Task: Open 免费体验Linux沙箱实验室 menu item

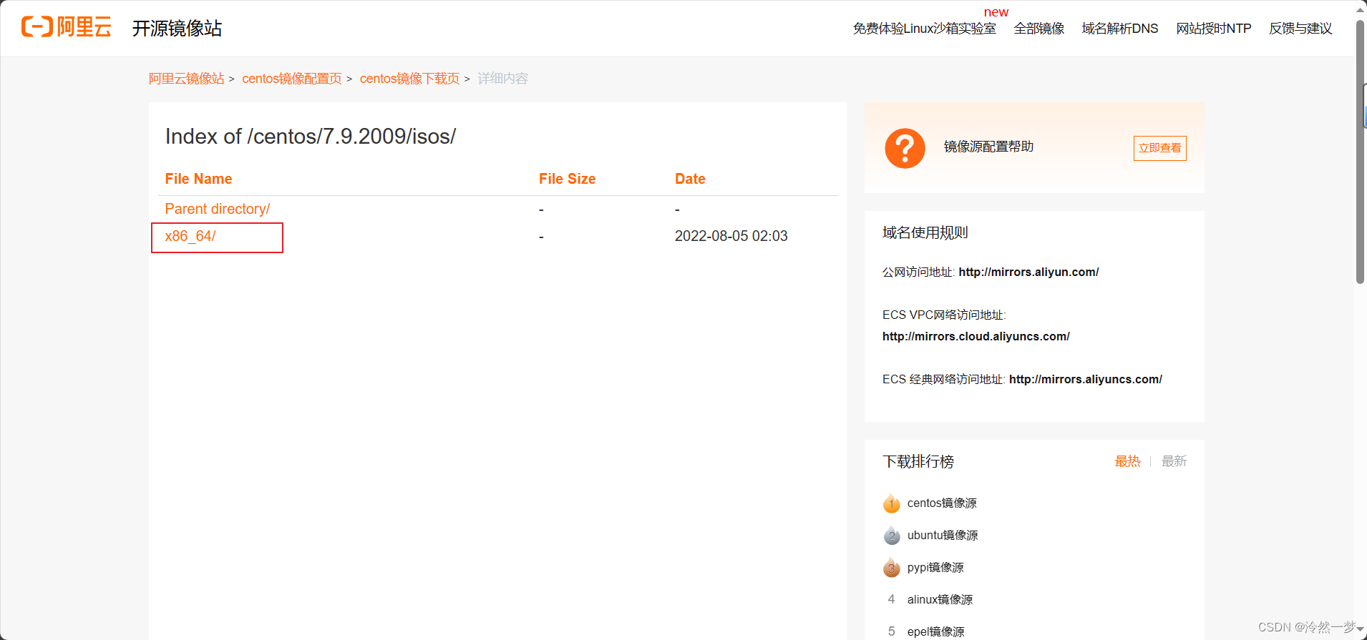Action: [924, 29]
